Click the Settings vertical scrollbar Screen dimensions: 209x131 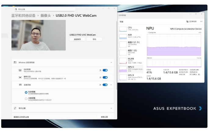point(117,55)
